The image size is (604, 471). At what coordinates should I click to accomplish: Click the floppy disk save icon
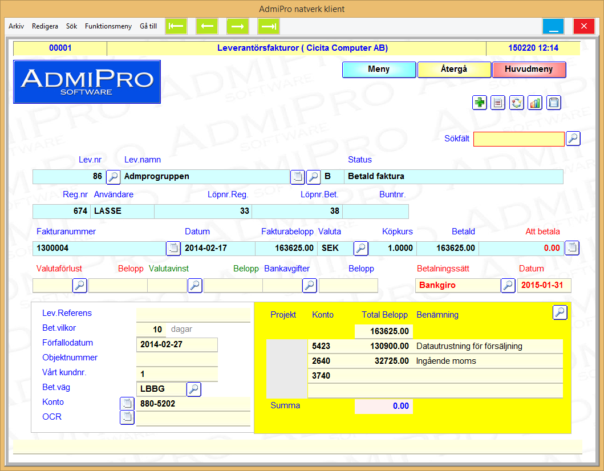[553, 103]
